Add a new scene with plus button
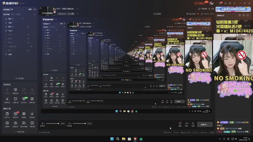 tap(34, 14)
